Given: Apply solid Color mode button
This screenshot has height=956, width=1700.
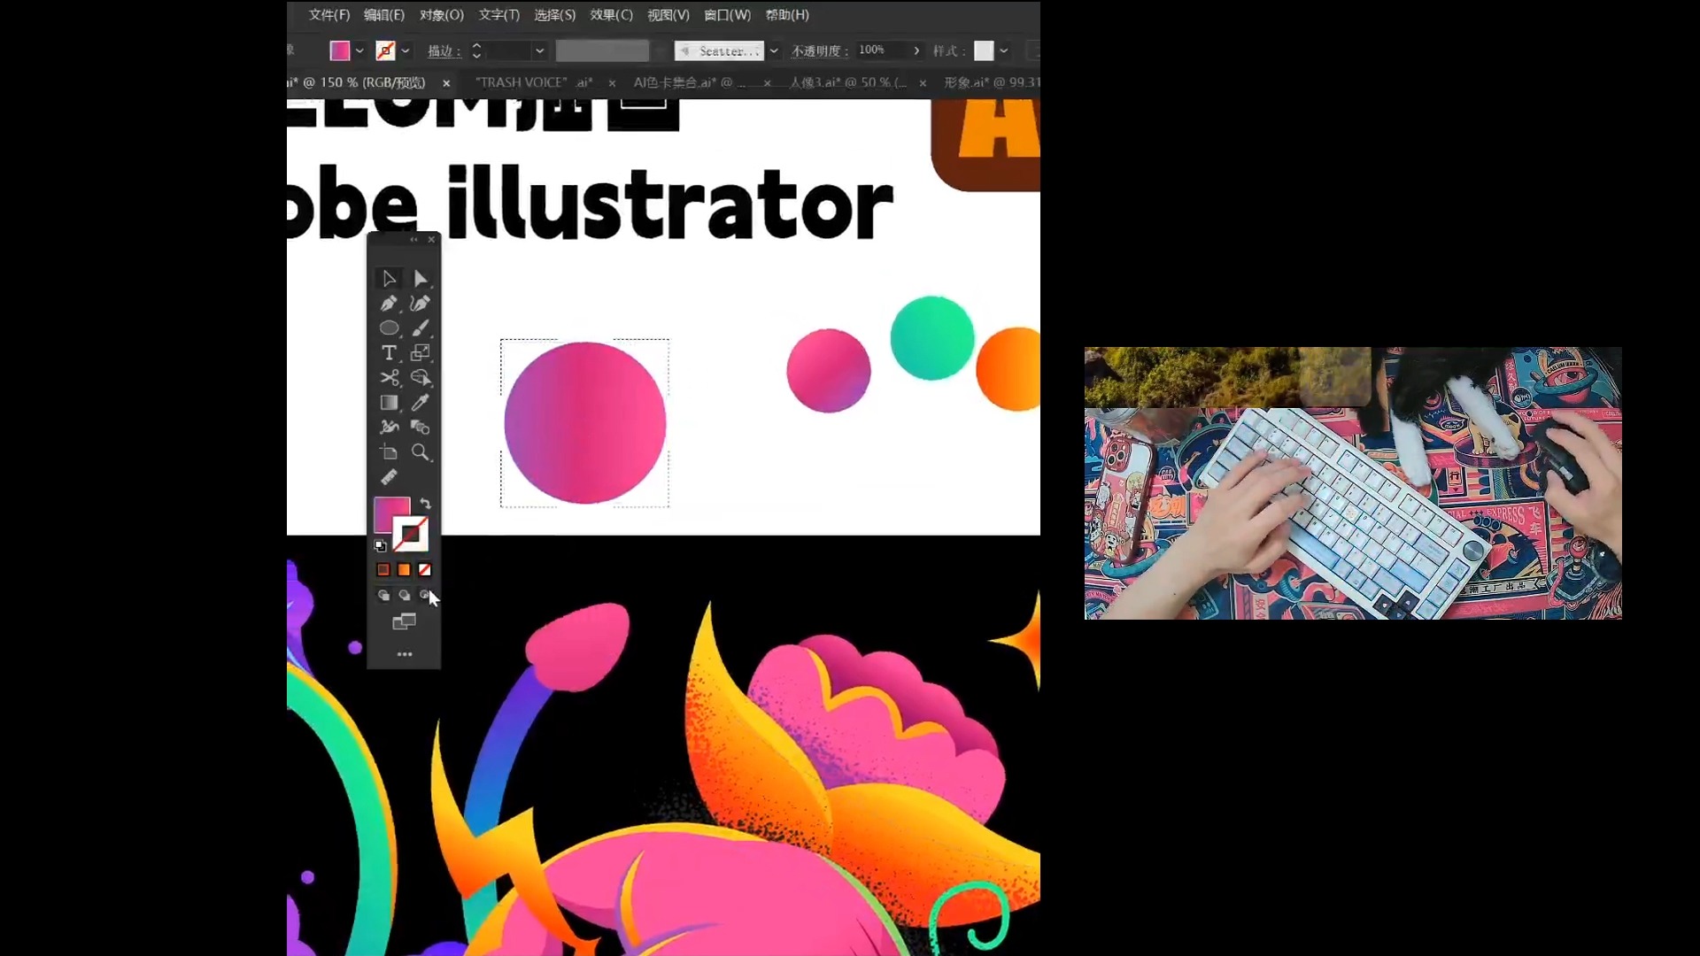Looking at the screenshot, I should tap(383, 570).
